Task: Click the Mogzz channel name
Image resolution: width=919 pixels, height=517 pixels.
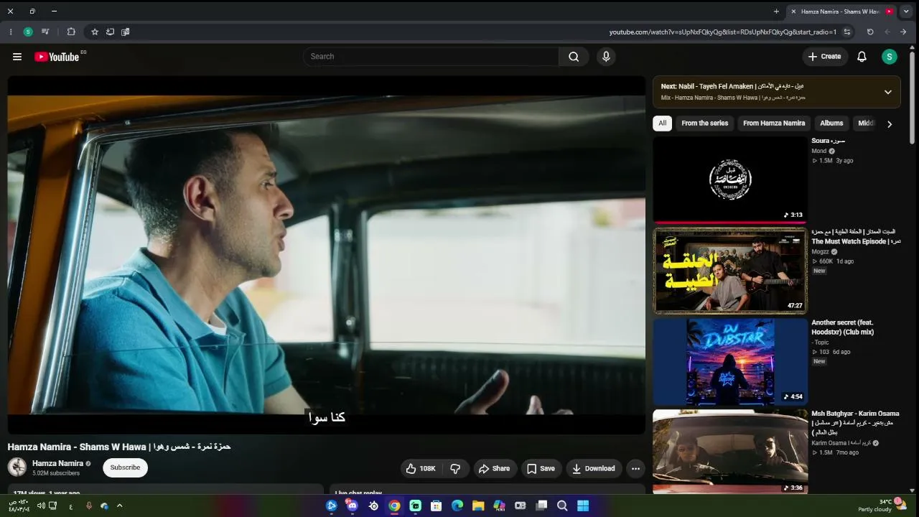Action: [x=820, y=252]
